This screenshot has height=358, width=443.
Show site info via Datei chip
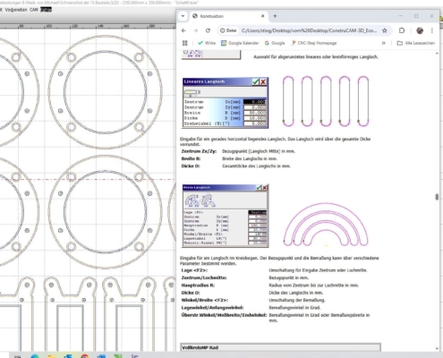[228, 30]
